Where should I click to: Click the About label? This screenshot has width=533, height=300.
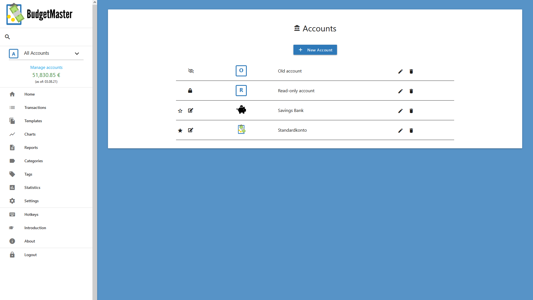(30, 241)
